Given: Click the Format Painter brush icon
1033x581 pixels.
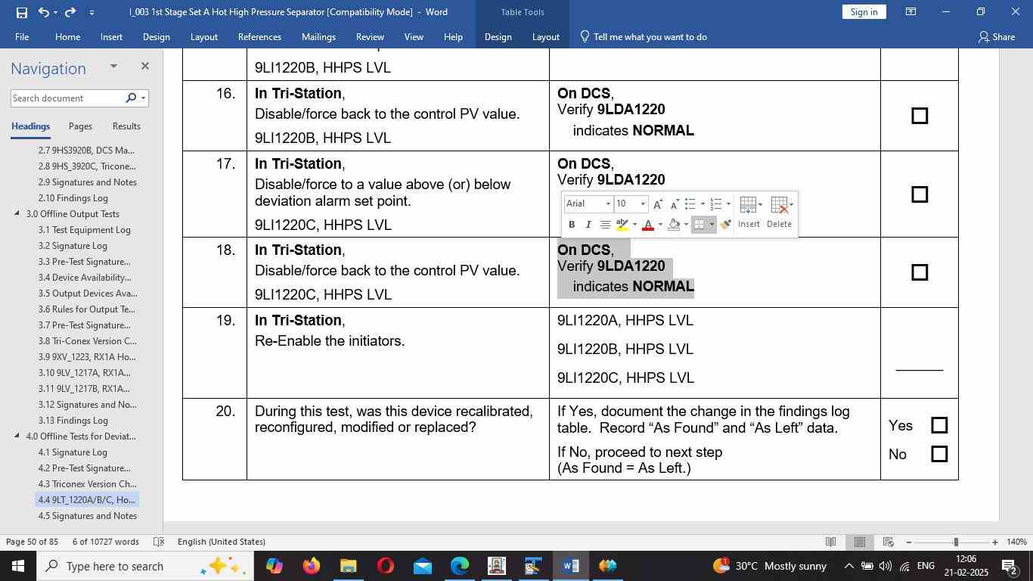Looking at the screenshot, I should coord(725,225).
